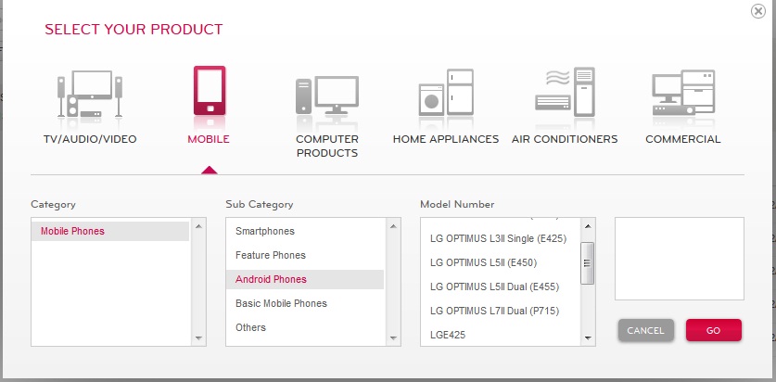Select Mobile Phones in Category list

click(110, 231)
